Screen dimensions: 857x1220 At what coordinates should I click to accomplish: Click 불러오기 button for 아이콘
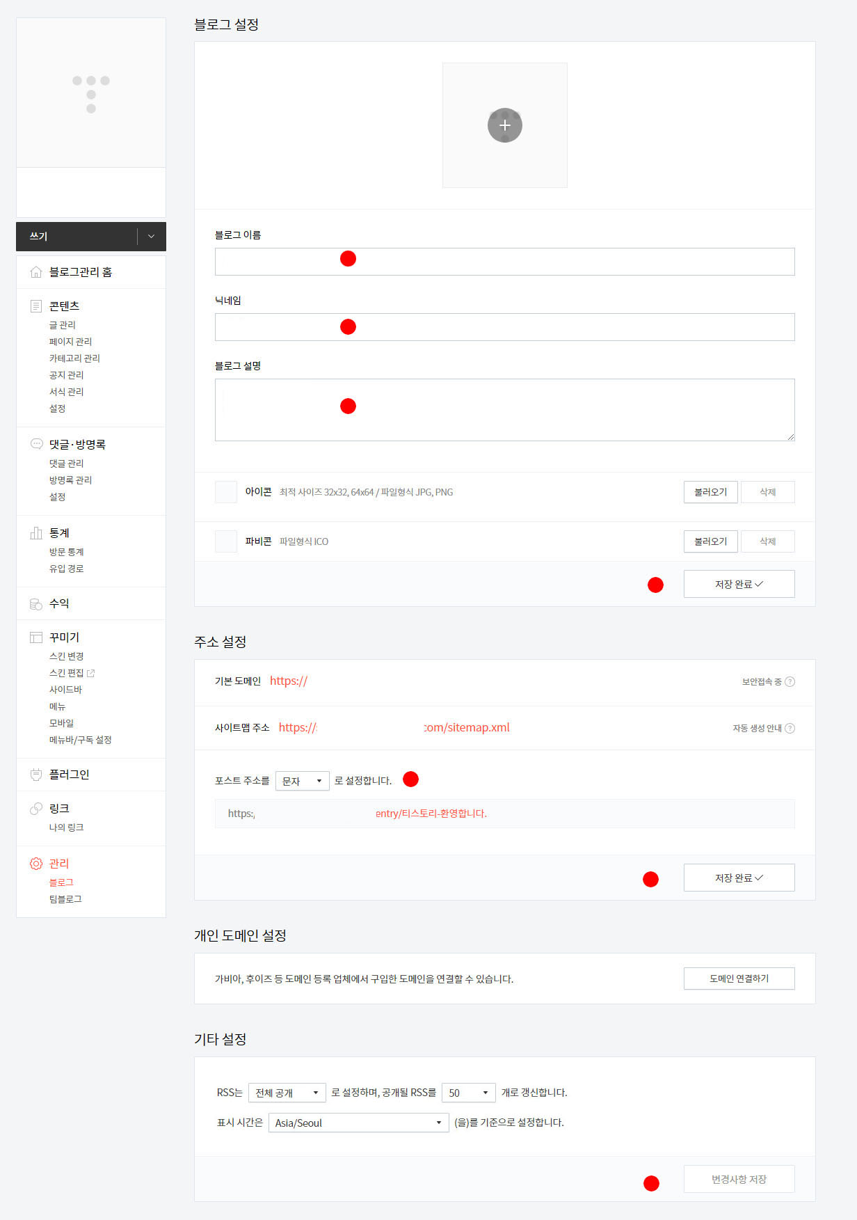710,492
